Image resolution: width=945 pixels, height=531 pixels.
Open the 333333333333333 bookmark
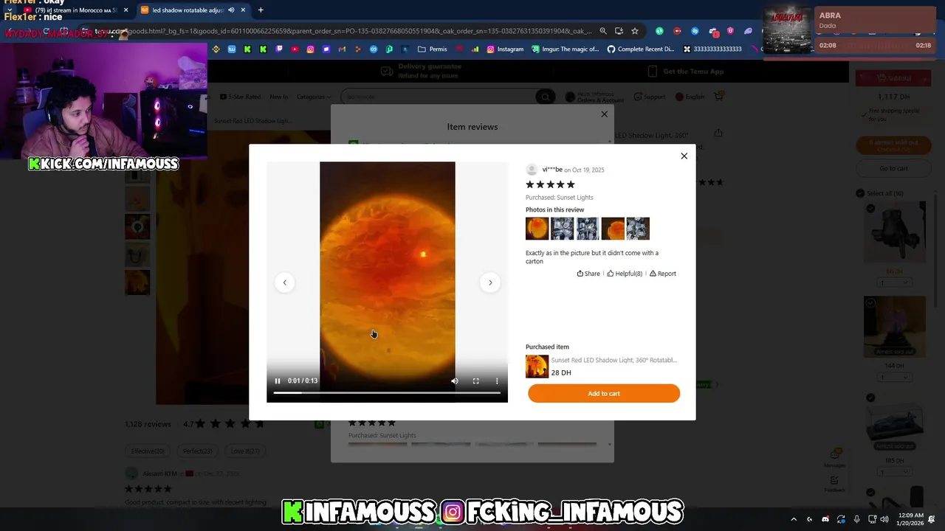(x=712, y=49)
